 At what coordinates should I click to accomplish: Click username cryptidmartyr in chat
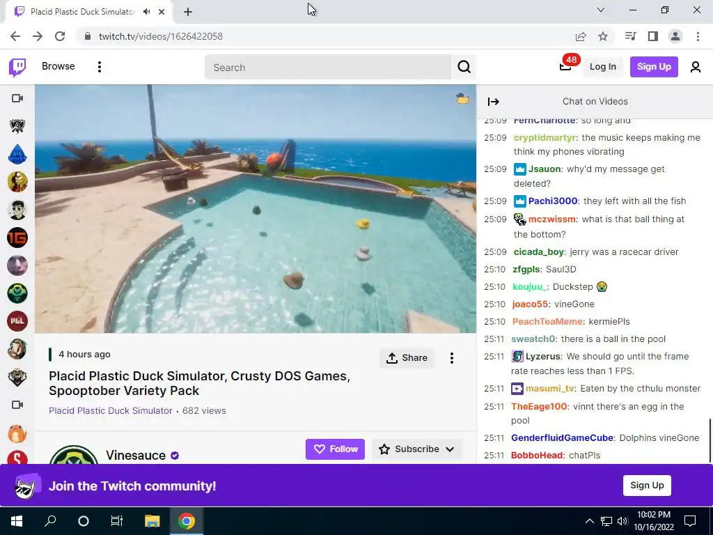tap(544, 137)
